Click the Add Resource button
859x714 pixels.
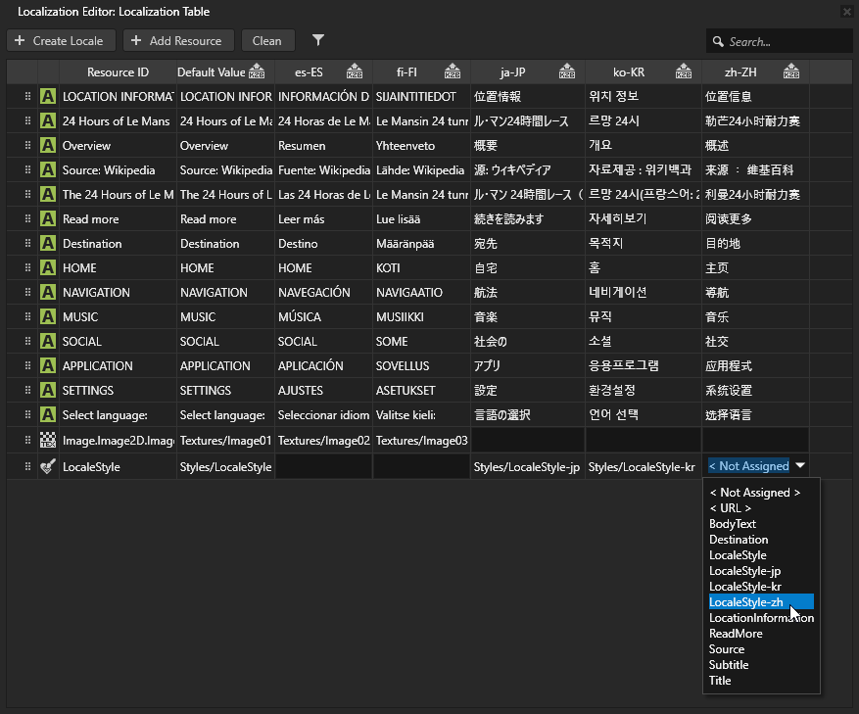(178, 40)
